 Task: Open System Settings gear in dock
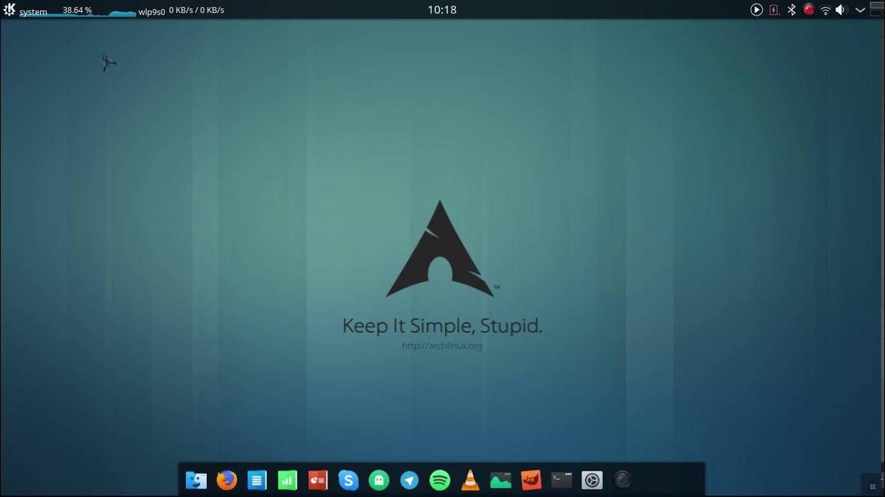tap(592, 480)
